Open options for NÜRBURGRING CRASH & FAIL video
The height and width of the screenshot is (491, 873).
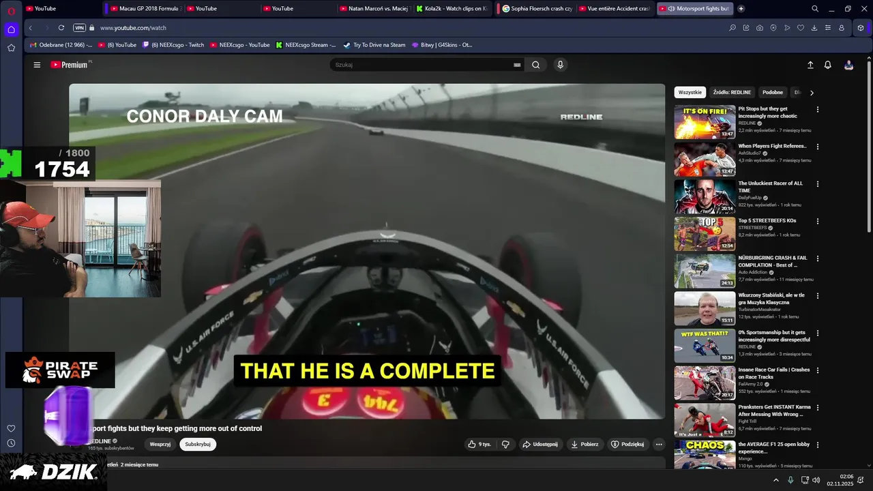pos(818,258)
